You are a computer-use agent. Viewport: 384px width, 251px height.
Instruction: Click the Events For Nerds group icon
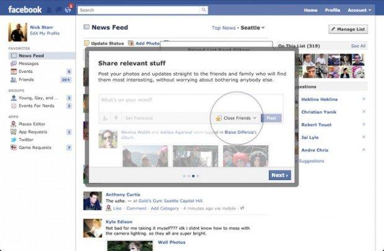coord(14,106)
